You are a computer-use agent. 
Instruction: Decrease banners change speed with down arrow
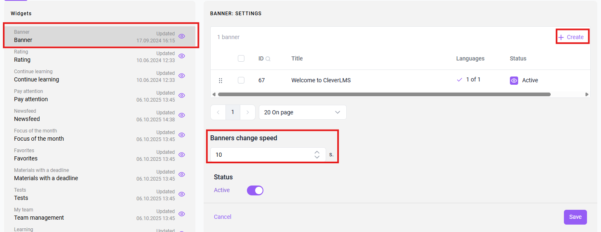click(317, 157)
